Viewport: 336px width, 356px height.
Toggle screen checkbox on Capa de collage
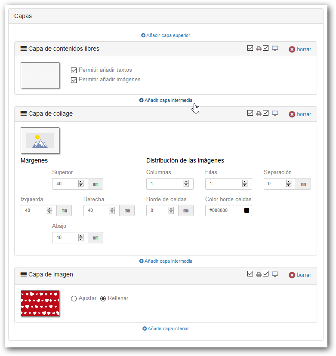point(265,113)
